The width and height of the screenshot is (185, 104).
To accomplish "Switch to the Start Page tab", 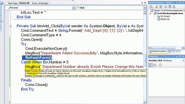I will point(12,3).
